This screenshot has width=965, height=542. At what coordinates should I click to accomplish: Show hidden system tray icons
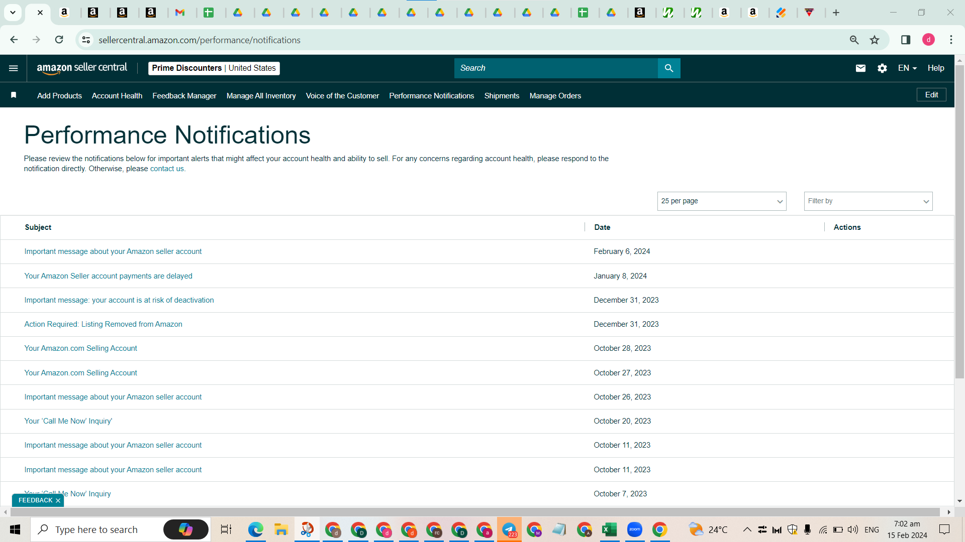(747, 529)
